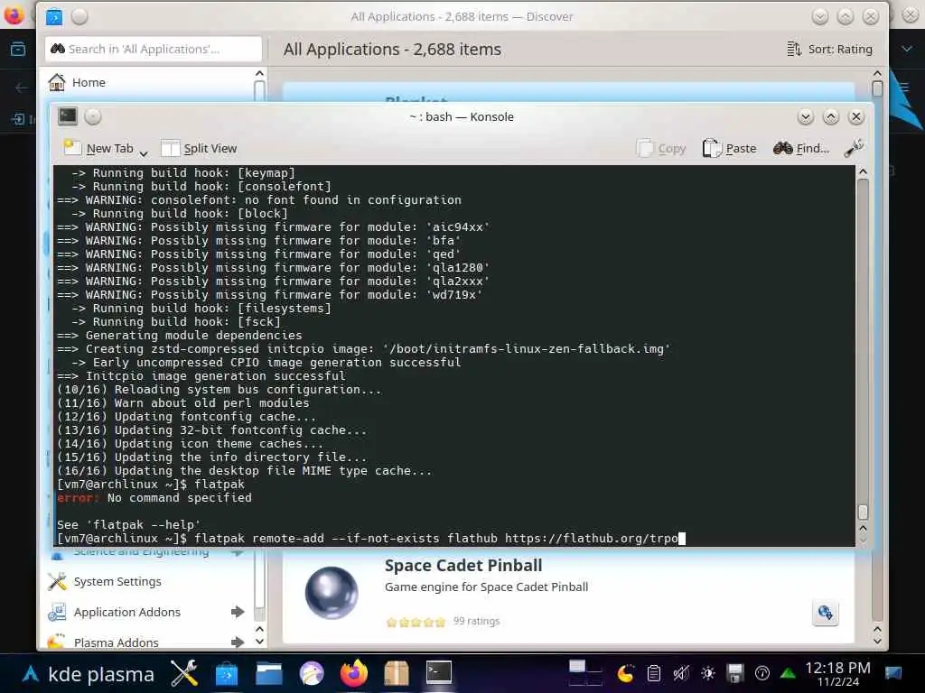Click the Konsole terminal window icon

click(x=67, y=116)
